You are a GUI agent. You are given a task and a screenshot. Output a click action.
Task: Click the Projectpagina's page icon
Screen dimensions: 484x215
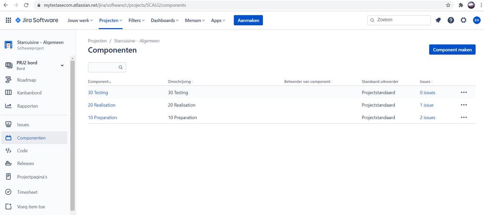click(x=9, y=177)
